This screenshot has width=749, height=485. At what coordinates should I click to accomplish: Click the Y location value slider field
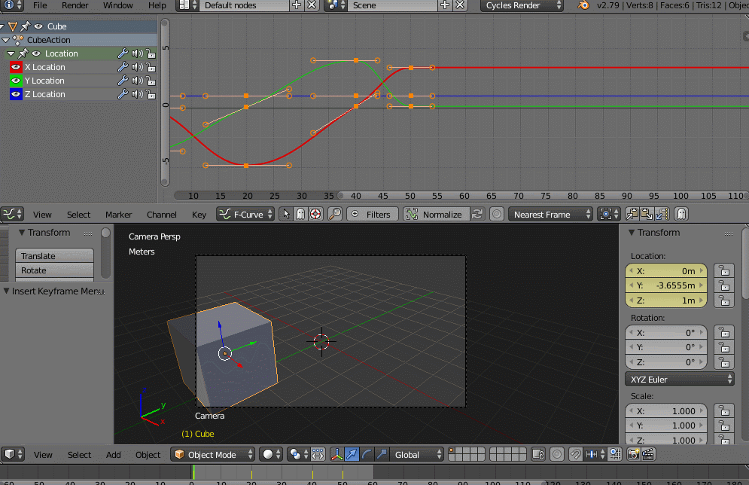[x=666, y=285]
